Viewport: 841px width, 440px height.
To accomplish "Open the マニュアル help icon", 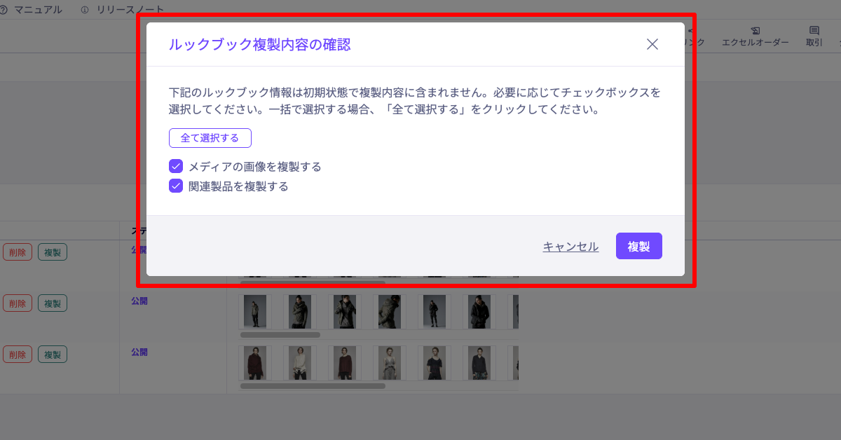I will (x=4, y=10).
